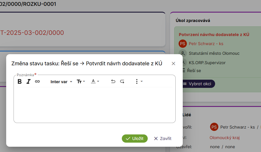261x152 pixels.
Task: Click the Olomoucký kraj link
Action: 225,137
